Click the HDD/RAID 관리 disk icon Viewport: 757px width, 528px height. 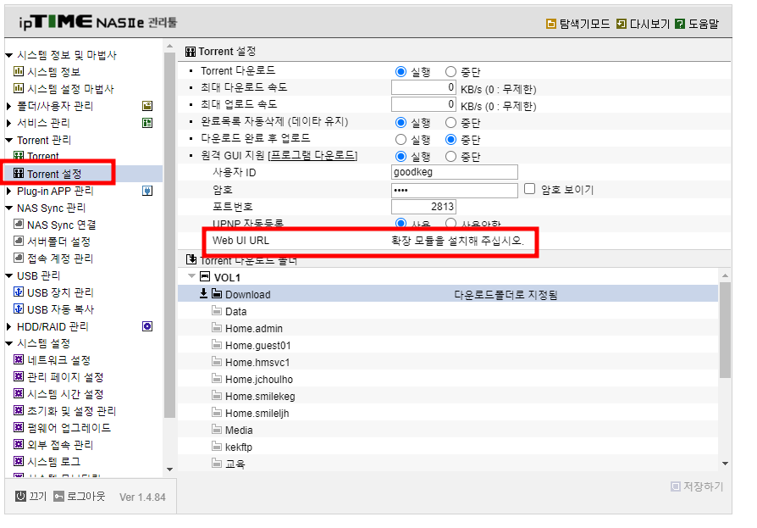tap(147, 326)
